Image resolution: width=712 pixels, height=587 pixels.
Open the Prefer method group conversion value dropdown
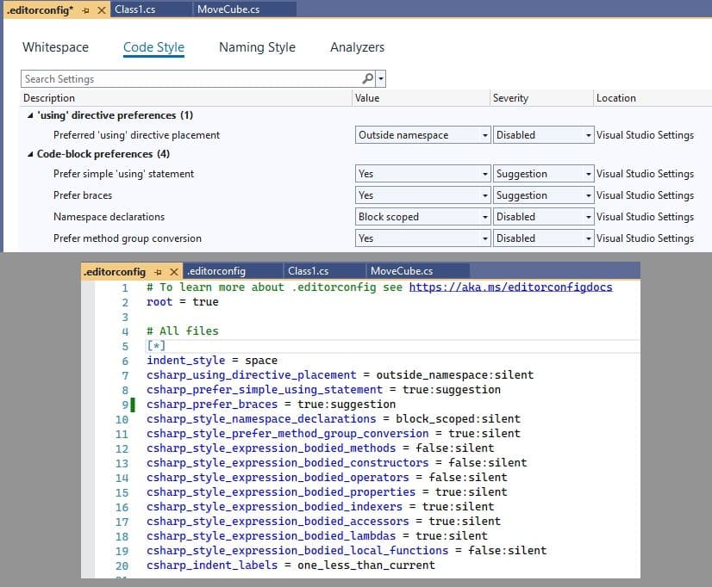pos(483,238)
